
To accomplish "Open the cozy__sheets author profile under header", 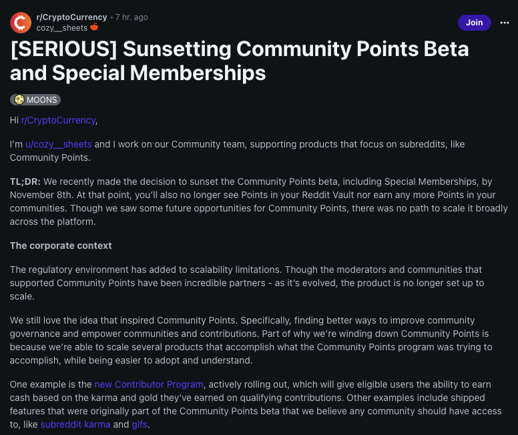I will (x=61, y=27).
